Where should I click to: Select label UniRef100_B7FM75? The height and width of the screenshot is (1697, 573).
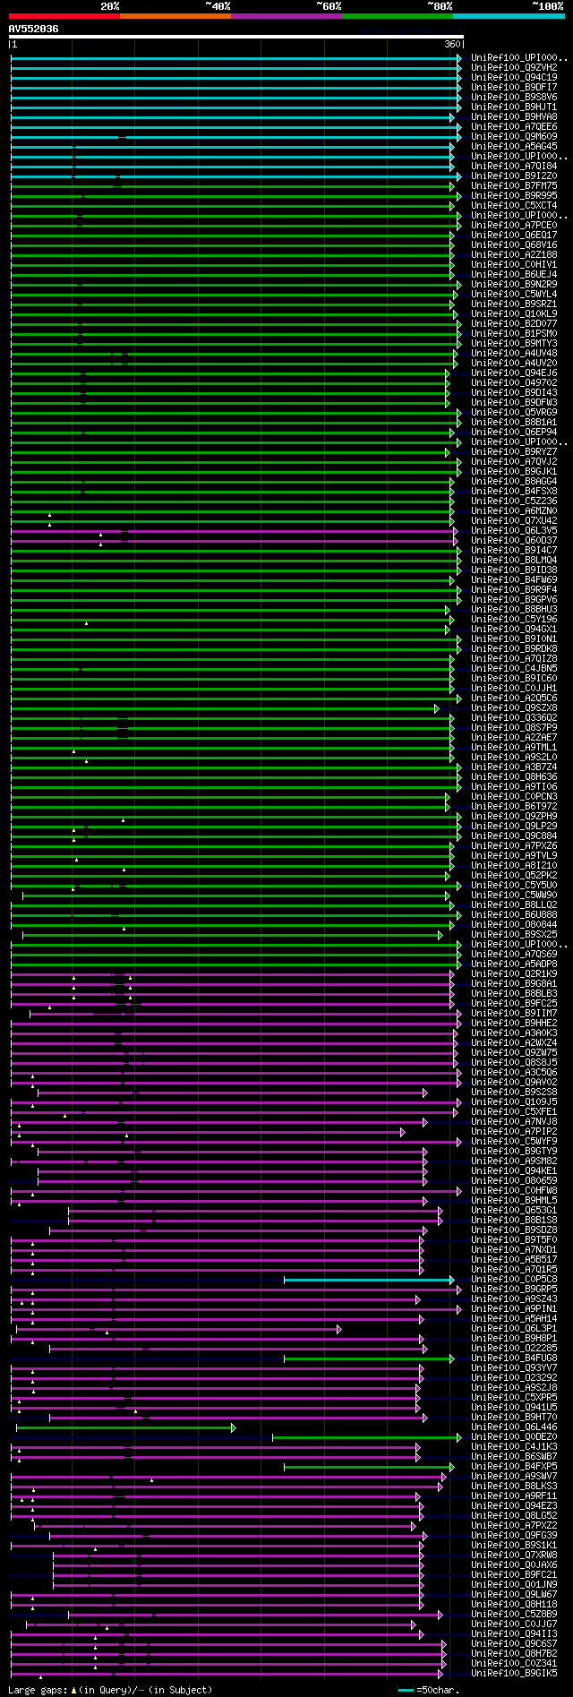pyautogui.click(x=514, y=185)
